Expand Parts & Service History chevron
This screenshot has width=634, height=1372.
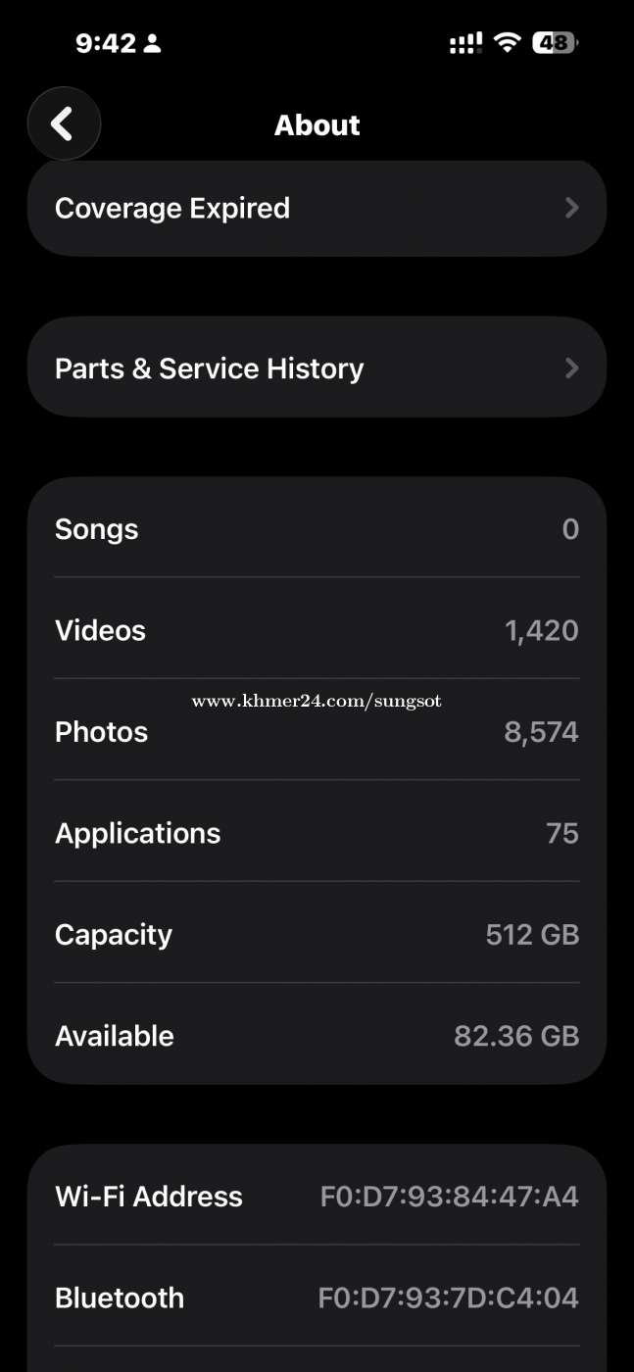(571, 368)
